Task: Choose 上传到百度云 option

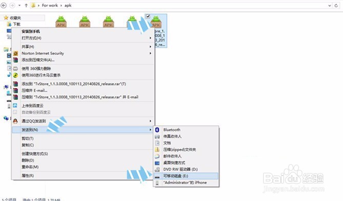Action: click(x=83, y=106)
